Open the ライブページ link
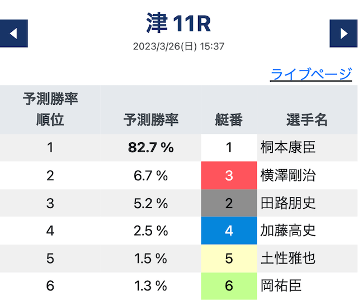 (x=311, y=74)
